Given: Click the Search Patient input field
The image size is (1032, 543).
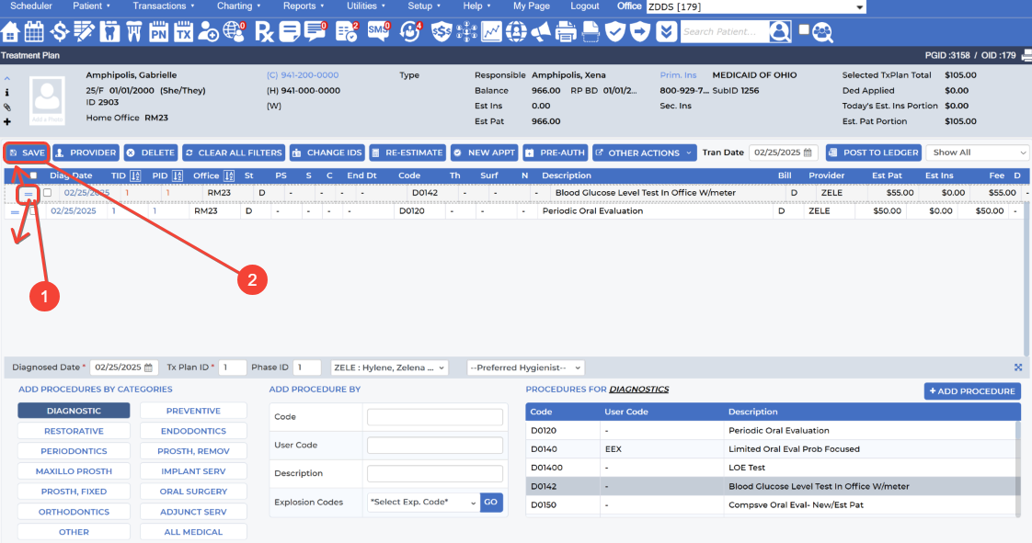Looking at the screenshot, I should point(724,31).
